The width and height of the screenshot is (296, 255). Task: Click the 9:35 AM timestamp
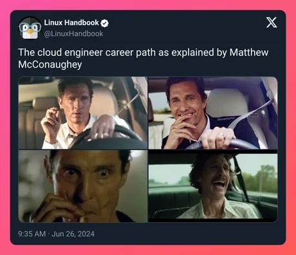32,234
